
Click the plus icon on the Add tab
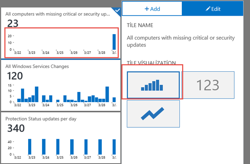tap(147, 9)
